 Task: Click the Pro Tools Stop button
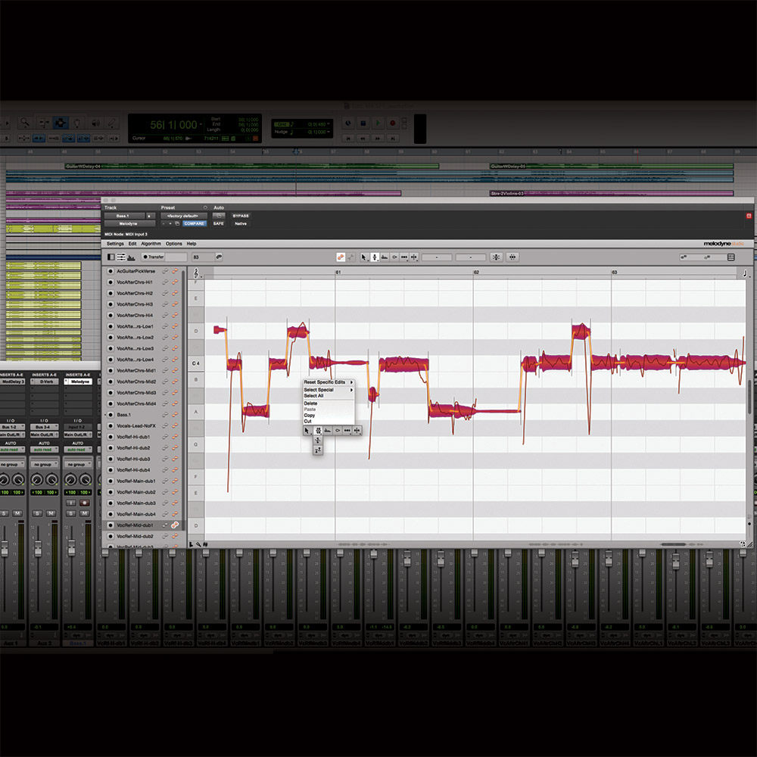pyautogui.click(x=363, y=123)
